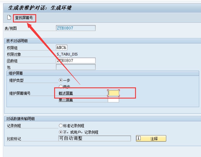This screenshot has height=157, width=201.
Task: Click the 对话数据传输明细 section header
Action: 20,119
